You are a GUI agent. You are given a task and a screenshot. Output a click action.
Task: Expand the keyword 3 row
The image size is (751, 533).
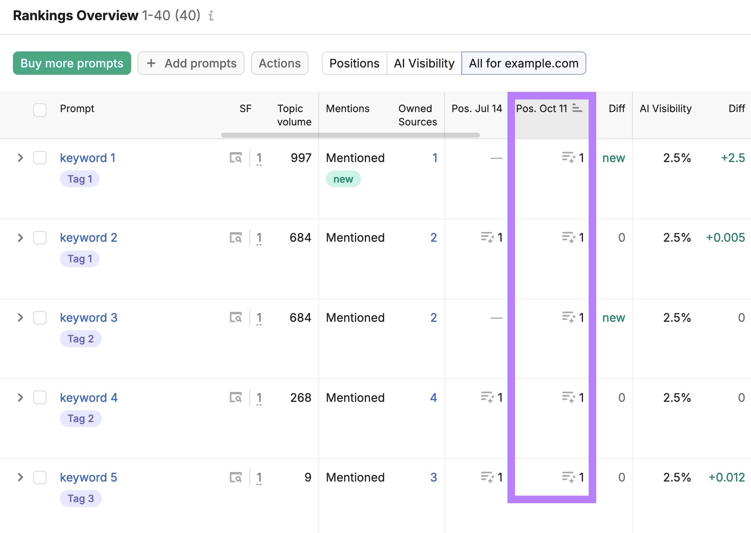point(21,318)
